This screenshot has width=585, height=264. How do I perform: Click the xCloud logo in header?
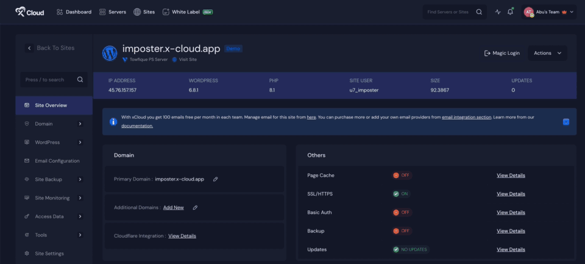29,12
